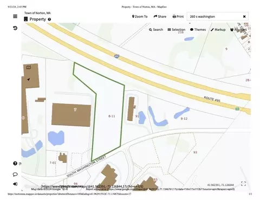Toggle fullscreen map icon

click(x=243, y=184)
